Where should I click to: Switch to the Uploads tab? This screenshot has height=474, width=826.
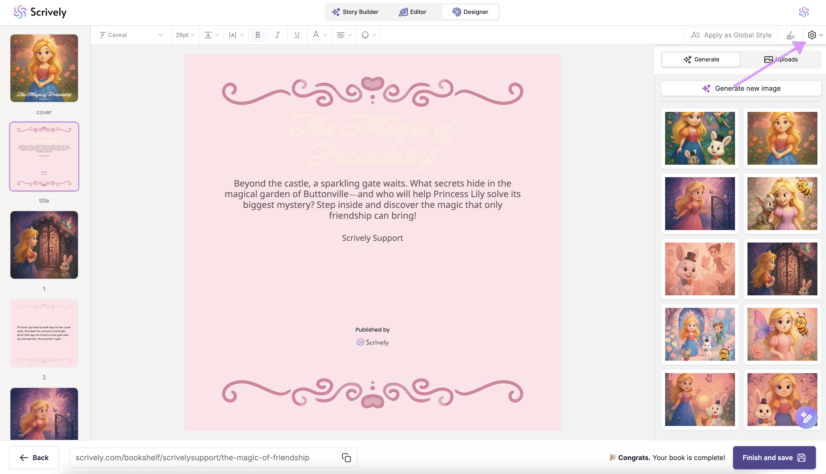(781, 59)
